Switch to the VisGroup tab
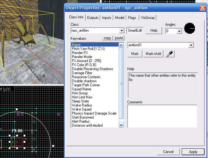Screen dimensions: 208x158 tap(148, 18)
